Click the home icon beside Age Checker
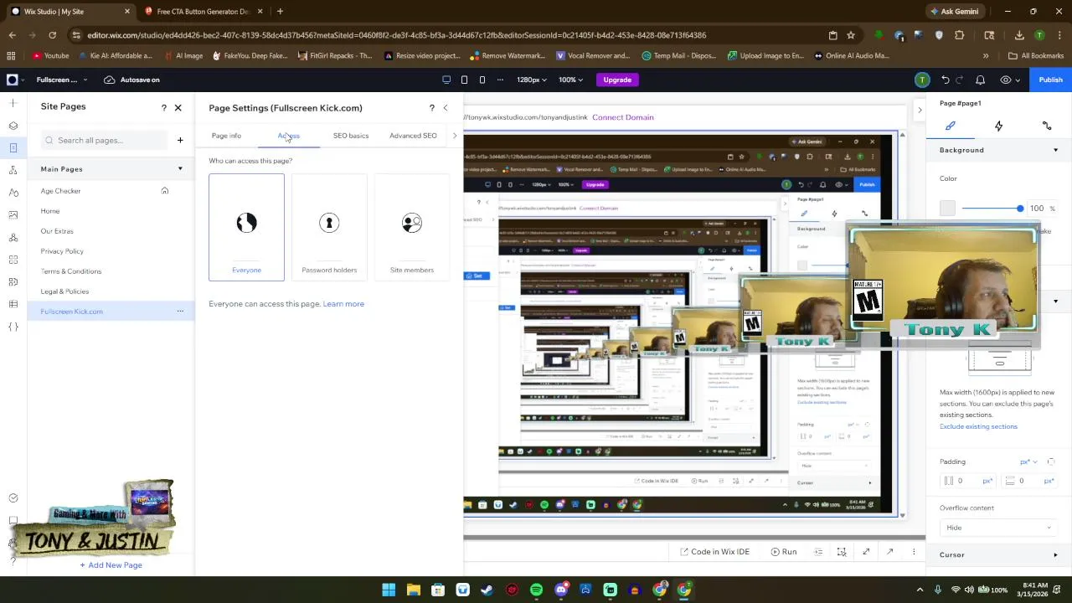The image size is (1072, 603). tap(165, 191)
